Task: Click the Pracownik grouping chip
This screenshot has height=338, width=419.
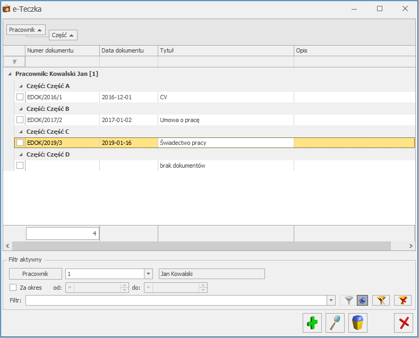Action: click(x=25, y=30)
